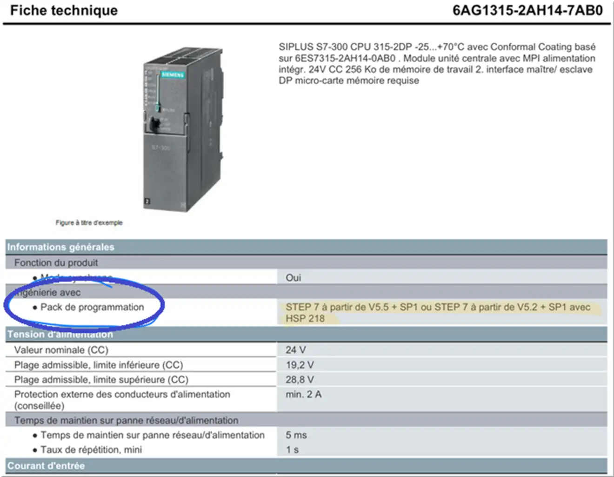Click the '28,8 V' value
The height and width of the screenshot is (477, 614).
[x=300, y=380]
